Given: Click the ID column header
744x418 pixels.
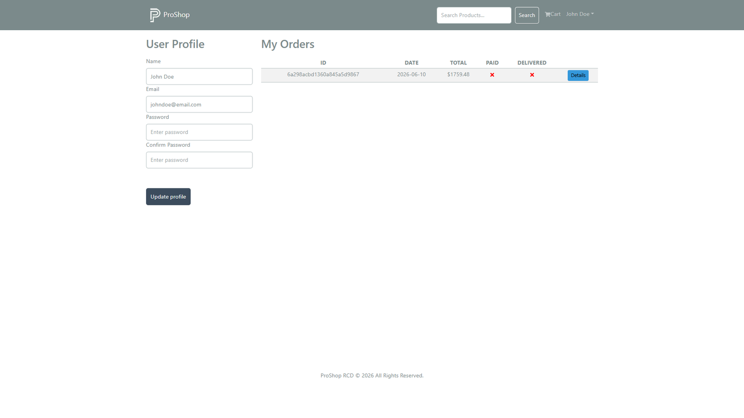Looking at the screenshot, I should coord(323,63).
